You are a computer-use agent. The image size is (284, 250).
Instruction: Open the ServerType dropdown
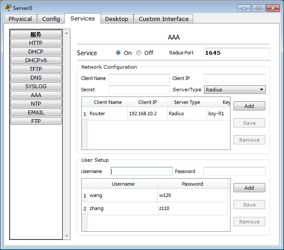click(x=234, y=90)
